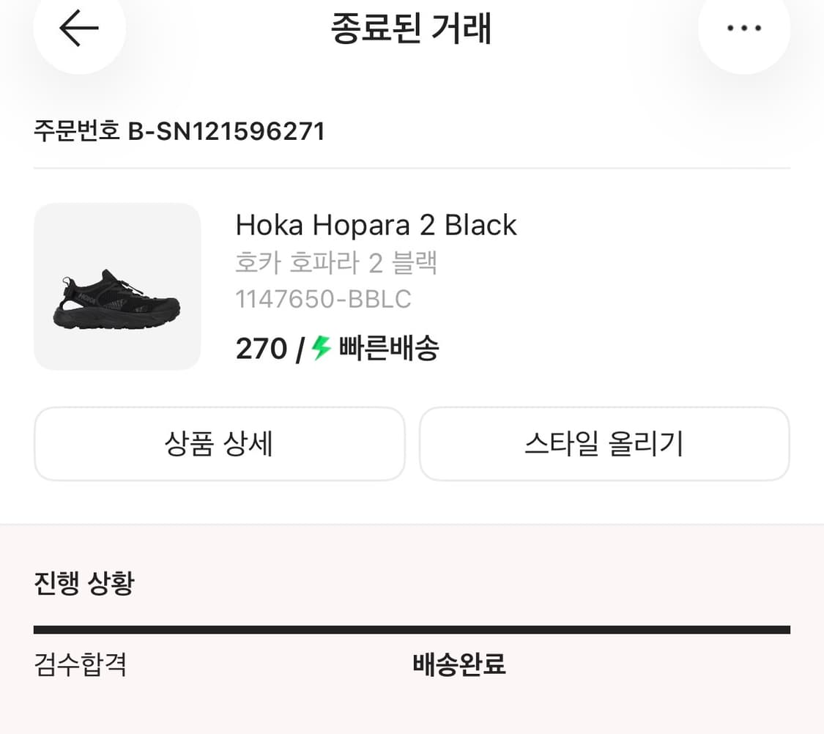Image resolution: width=824 pixels, height=734 pixels.
Task: Open 상품 상세 product detail page
Action: click(x=219, y=444)
